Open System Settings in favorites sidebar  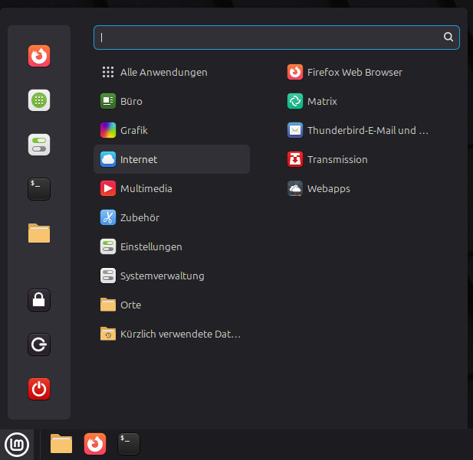39,145
